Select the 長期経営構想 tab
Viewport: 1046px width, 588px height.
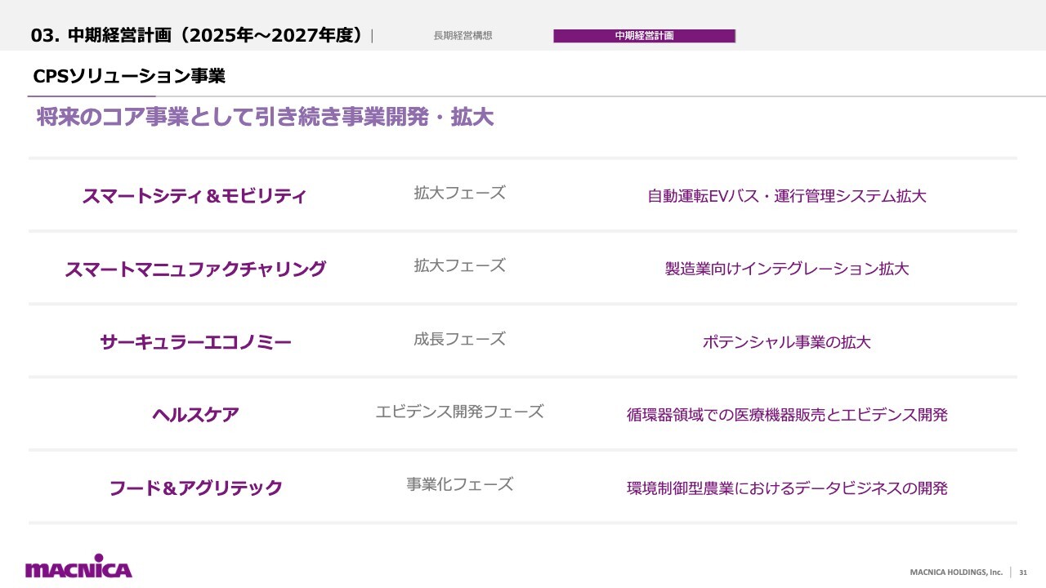coord(463,35)
